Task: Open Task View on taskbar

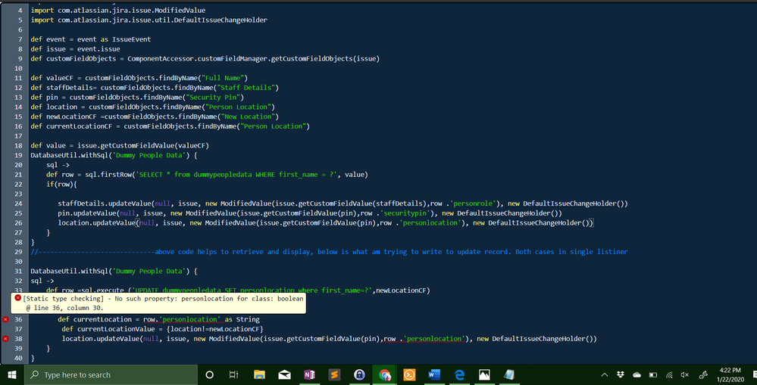Action: [233, 374]
